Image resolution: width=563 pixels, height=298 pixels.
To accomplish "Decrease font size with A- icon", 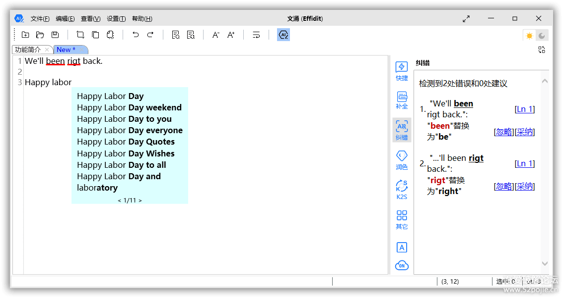I will point(216,35).
